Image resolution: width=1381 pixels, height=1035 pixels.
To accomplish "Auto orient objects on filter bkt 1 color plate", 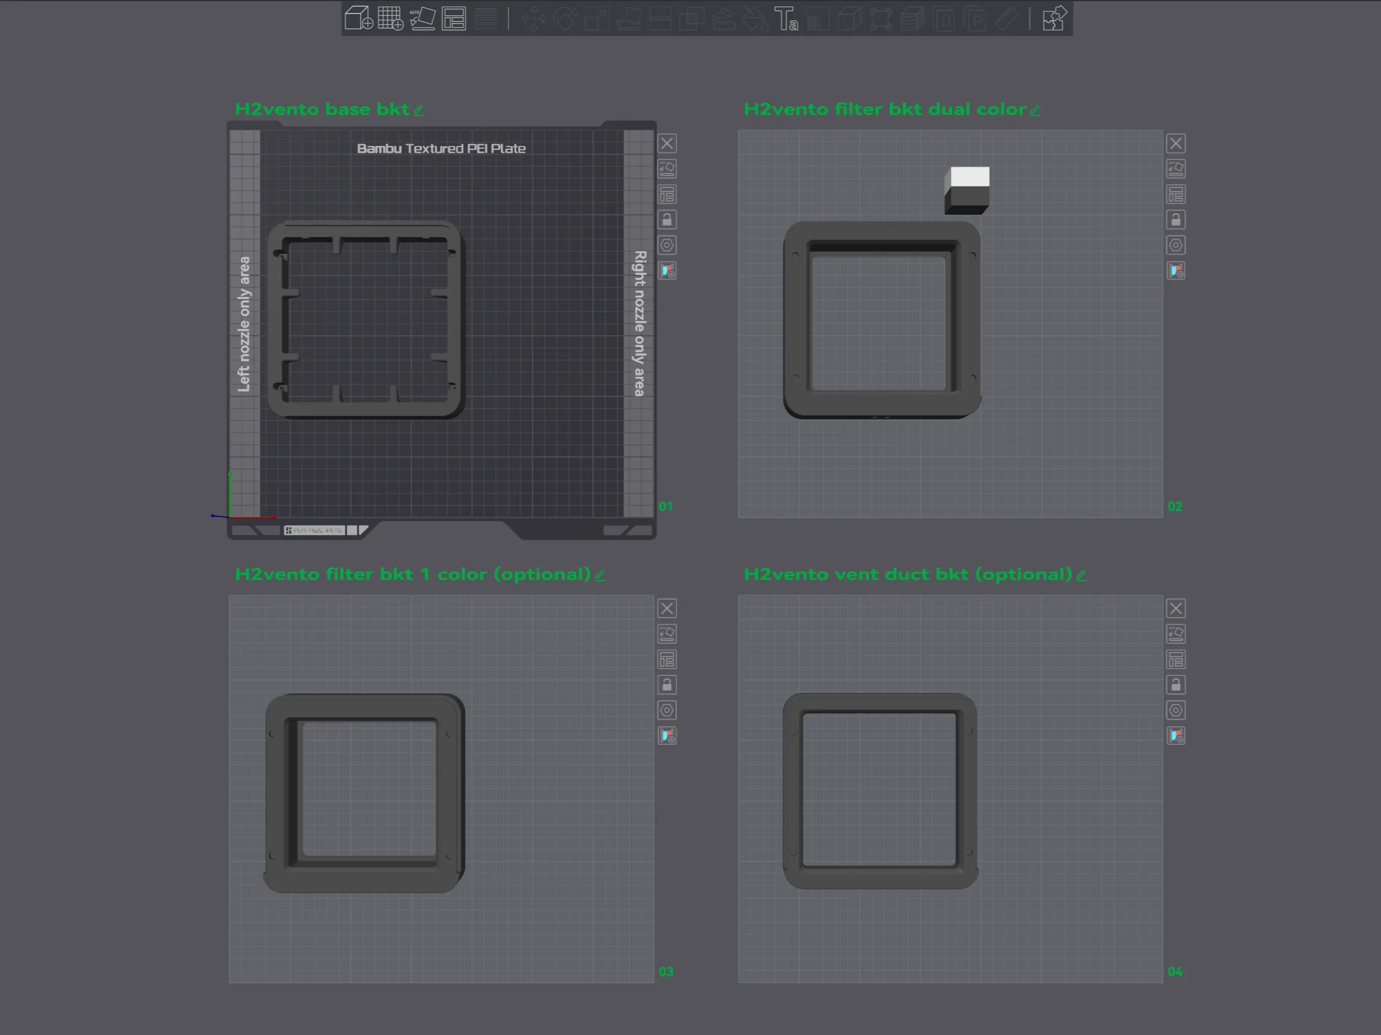I will coord(667,634).
